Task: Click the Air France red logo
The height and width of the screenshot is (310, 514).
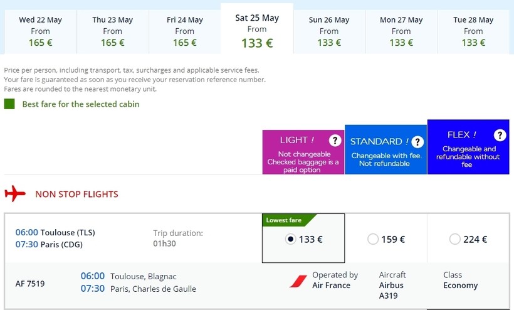Action: [x=298, y=281]
